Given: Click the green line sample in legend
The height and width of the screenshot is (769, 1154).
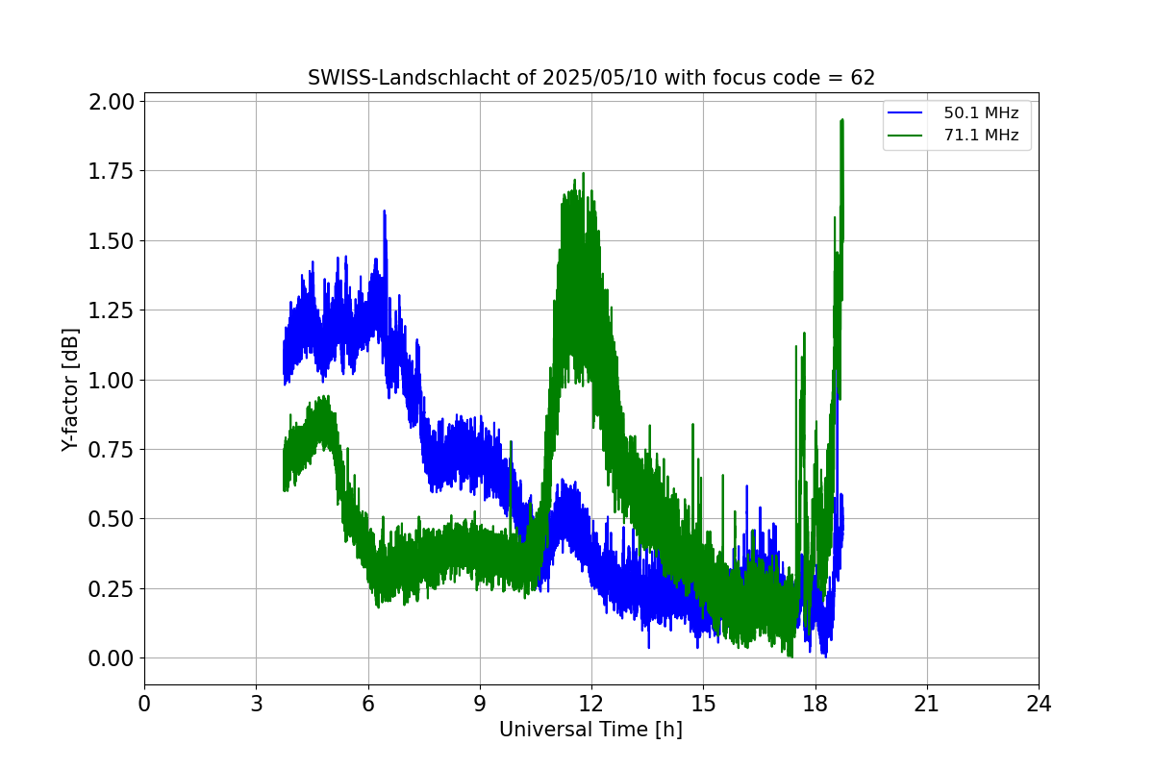Looking at the screenshot, I should pos(905,136).
